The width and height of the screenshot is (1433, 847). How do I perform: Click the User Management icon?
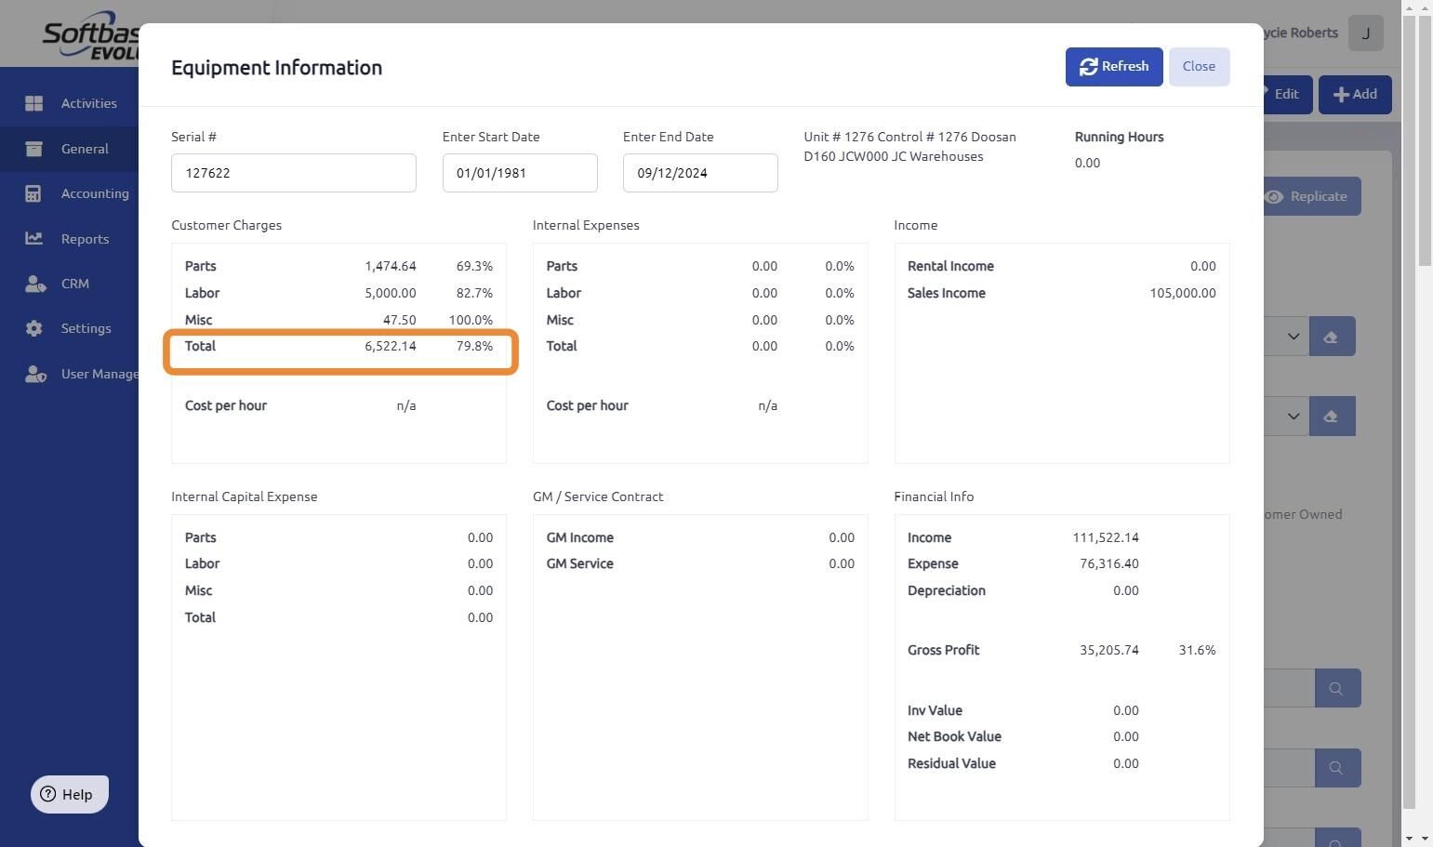click(x=34, y=374)
